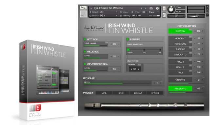Adjust the output volume slider in header
The image size is (216, 125).
[196, 16]
